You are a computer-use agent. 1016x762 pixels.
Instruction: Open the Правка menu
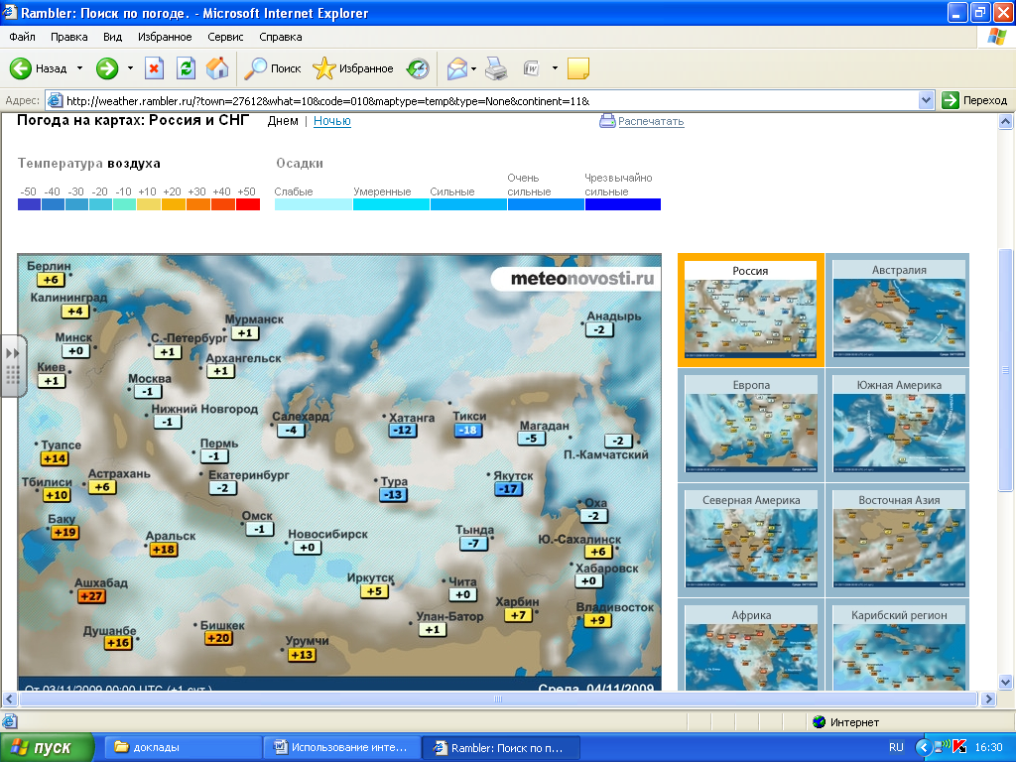(68, 37)
